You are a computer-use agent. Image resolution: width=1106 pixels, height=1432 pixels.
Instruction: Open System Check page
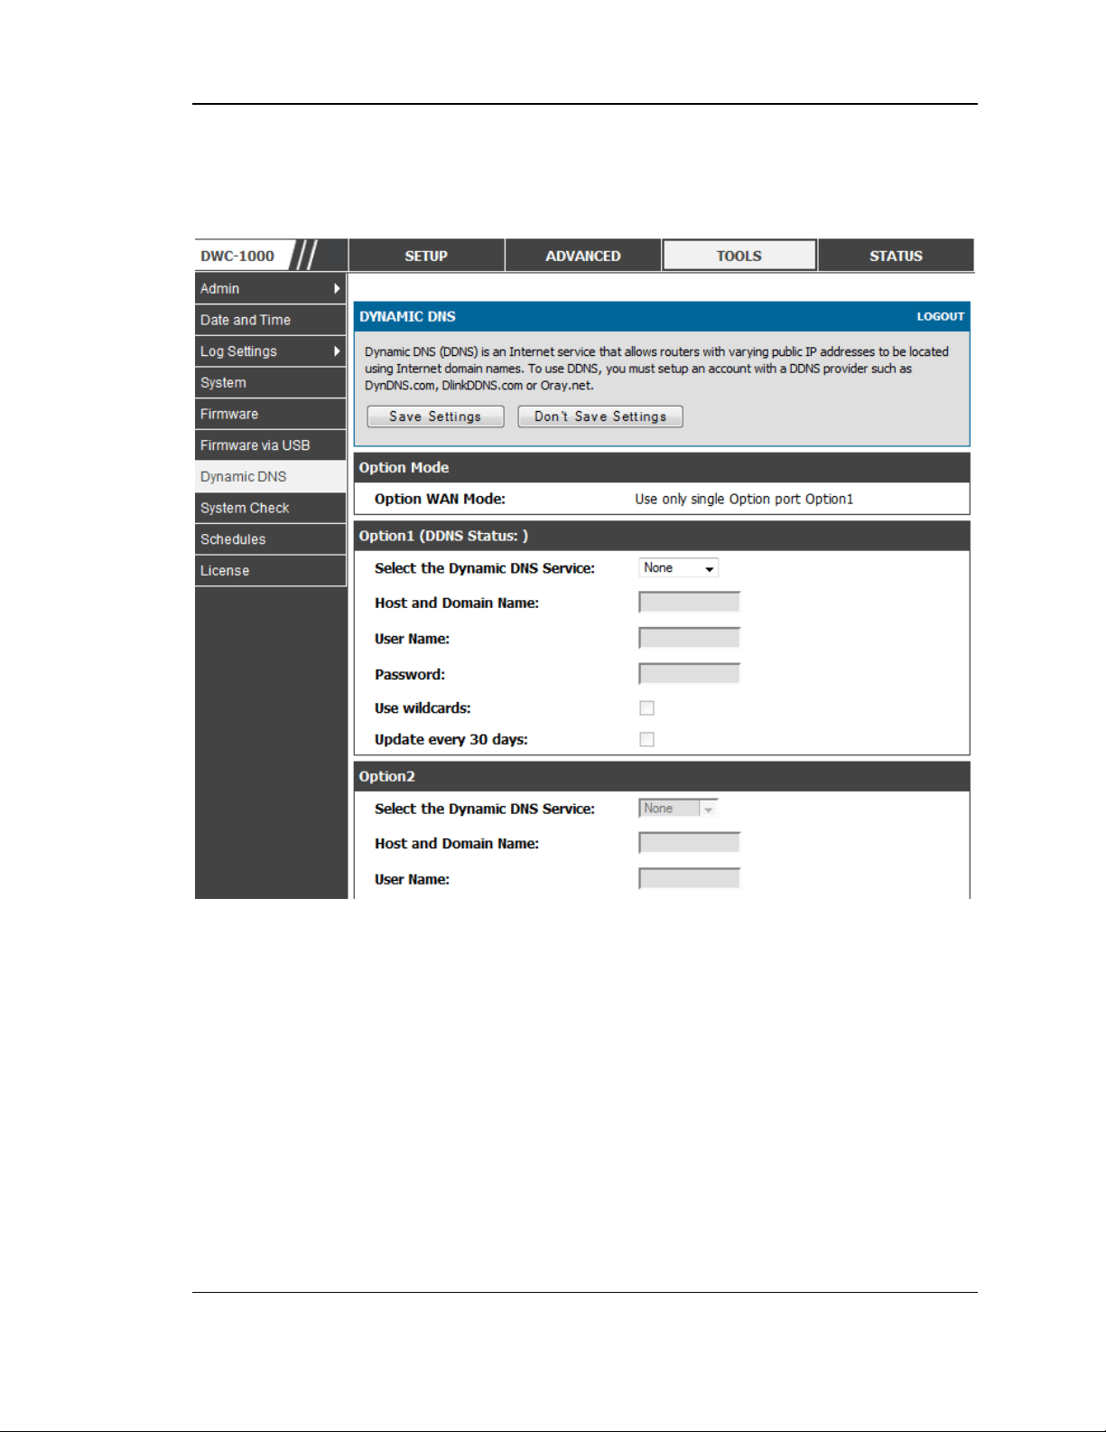point(270,508)
